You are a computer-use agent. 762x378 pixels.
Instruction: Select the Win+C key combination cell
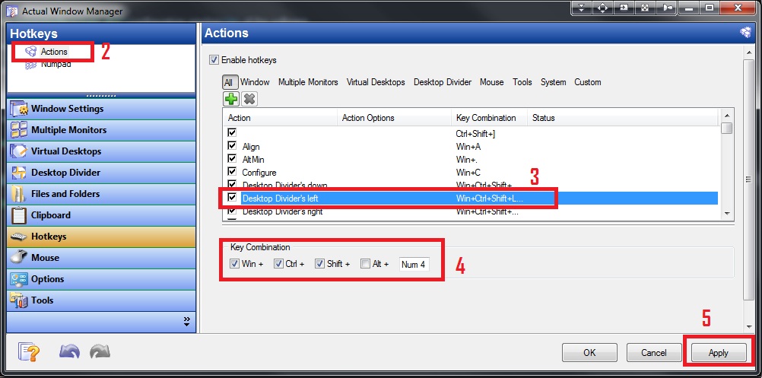pyautogui.click(x=468, y=173)
